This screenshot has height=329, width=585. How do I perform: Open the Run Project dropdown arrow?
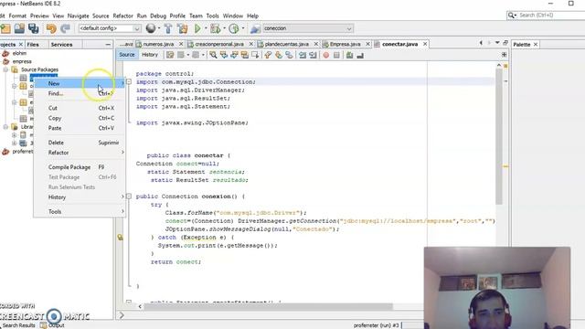tap(206, 28)
